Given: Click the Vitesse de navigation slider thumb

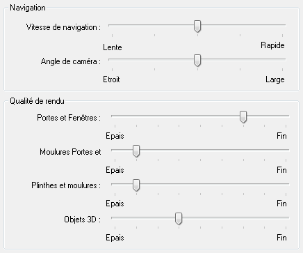Looking at the screenshot, I should [x=197, y=26].
